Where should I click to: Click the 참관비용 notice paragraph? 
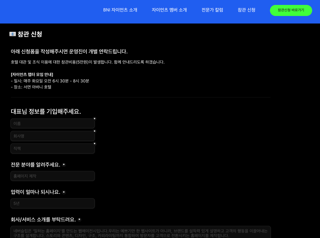(87, 62)
